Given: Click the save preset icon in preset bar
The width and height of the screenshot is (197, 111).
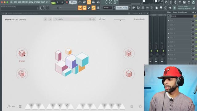Looking at the screenshot, I should (x=90, y=19).
